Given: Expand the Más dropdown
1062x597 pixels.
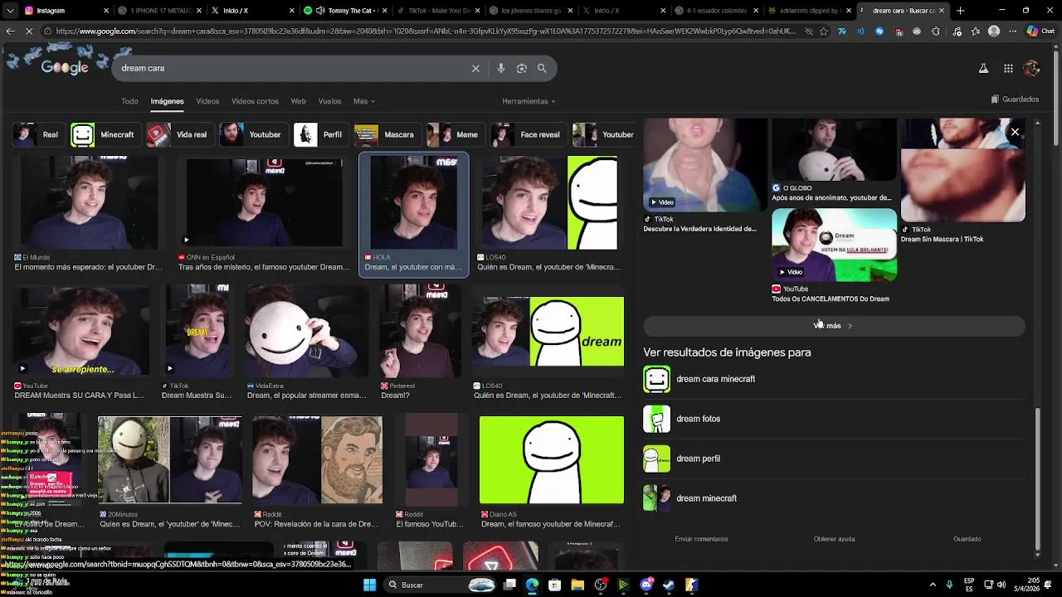Looking at the screenshot, I should [363, 101].
